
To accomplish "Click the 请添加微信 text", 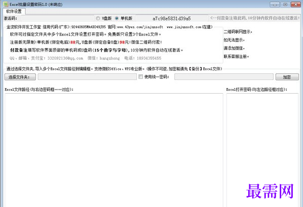I will (234, 48).
